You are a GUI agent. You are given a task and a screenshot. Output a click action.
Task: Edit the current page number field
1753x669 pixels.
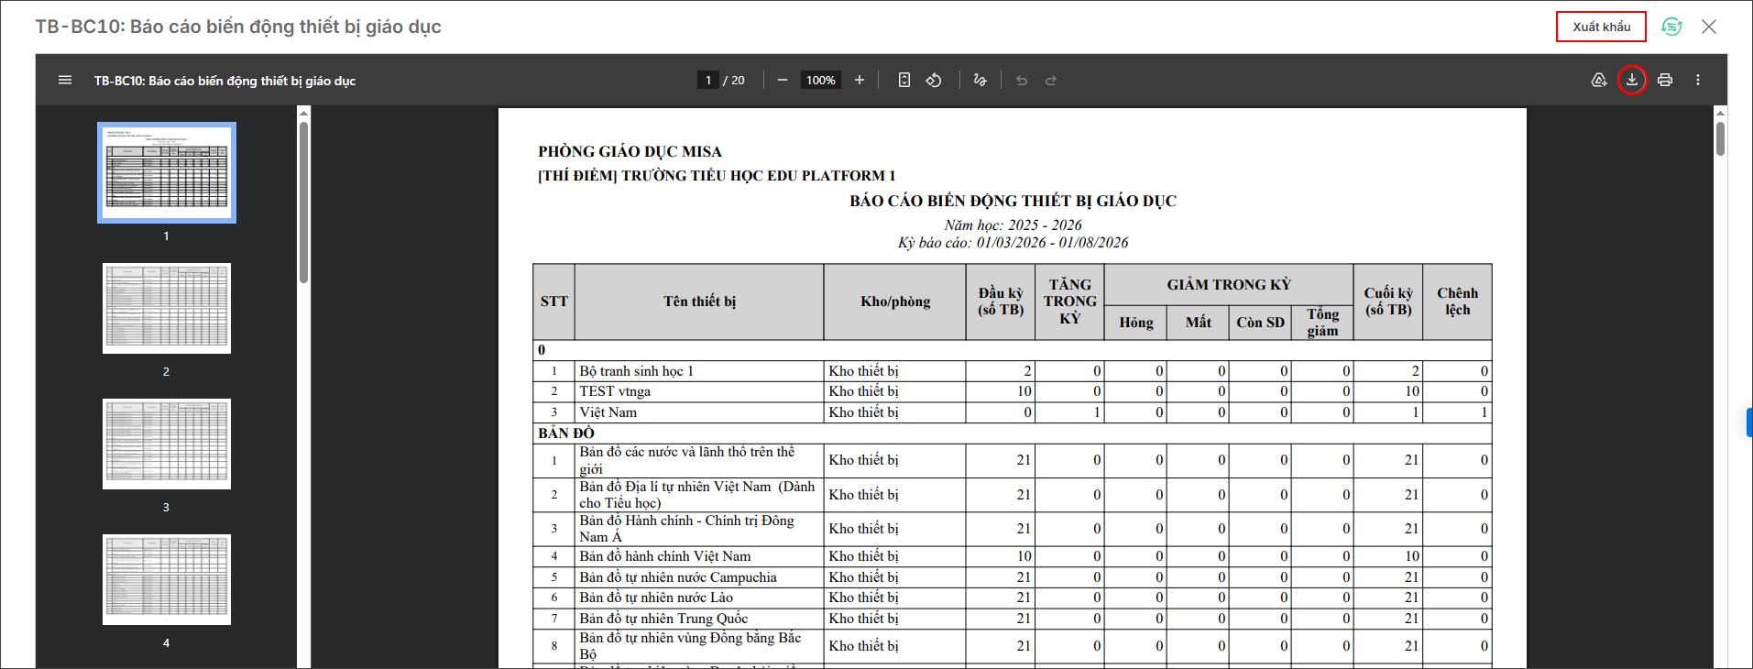tap(707, 81)
